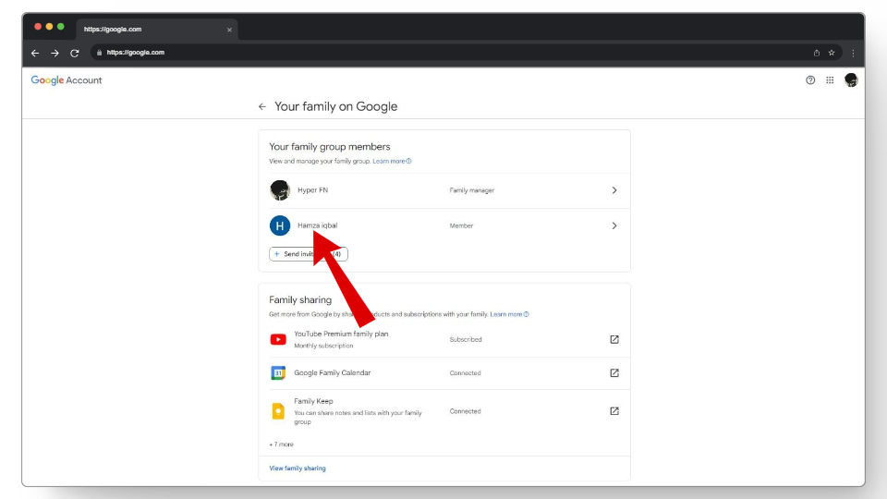Click the Connected status for Family Calendar

[465, 373]
